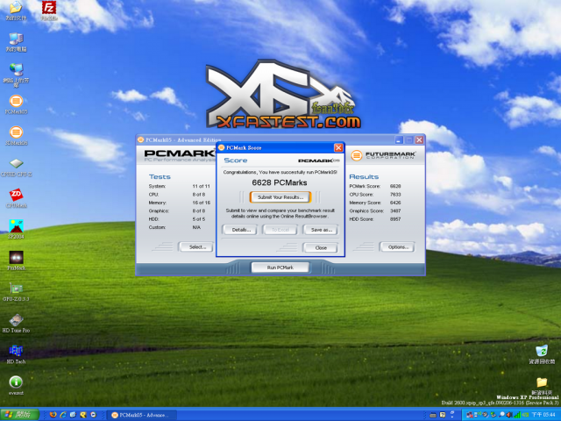Click the Custom 'N/A' value
The height and width of the screenshot is (421, 561).
coord(196,227)
